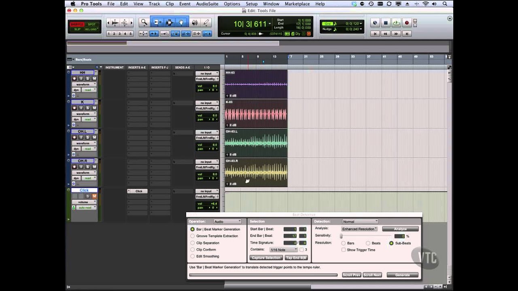Toggle input monitoring on OH.R track

click(x=81, y=167)
